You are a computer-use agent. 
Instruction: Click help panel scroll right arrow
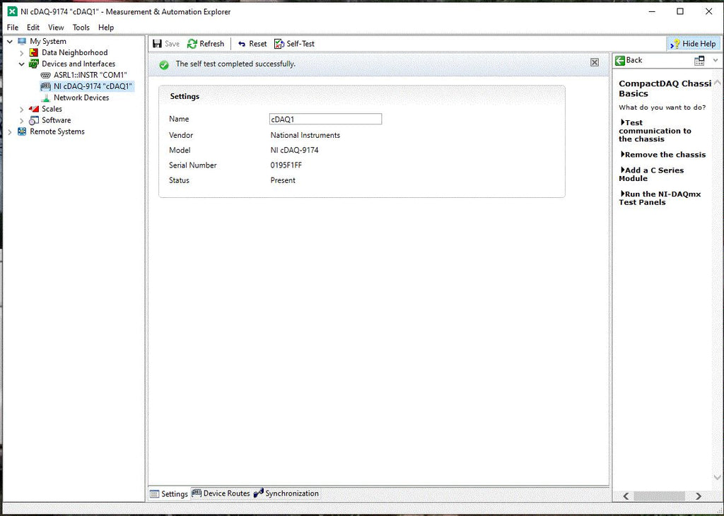point(699,496)
